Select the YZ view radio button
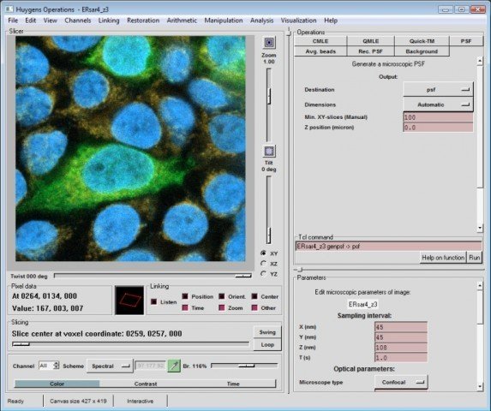Screen dimensions: 491x411 [263, 274]
